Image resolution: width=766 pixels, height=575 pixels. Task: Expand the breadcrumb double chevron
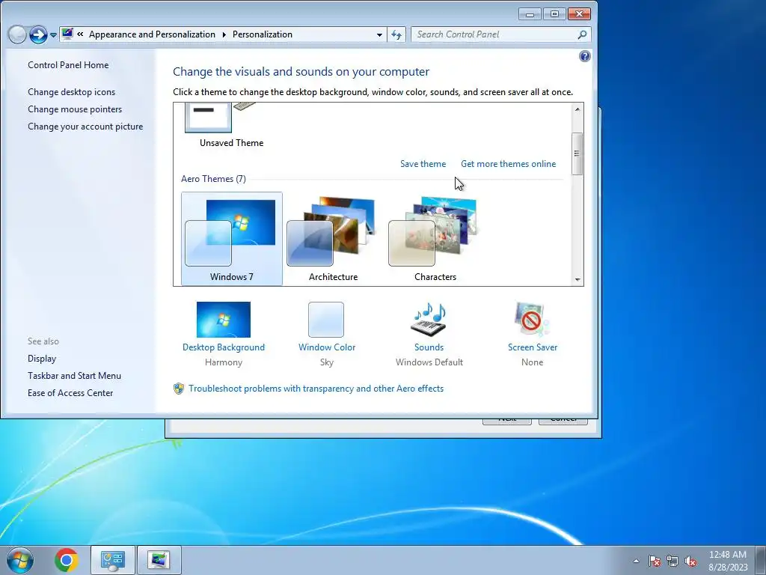[80, 34]
